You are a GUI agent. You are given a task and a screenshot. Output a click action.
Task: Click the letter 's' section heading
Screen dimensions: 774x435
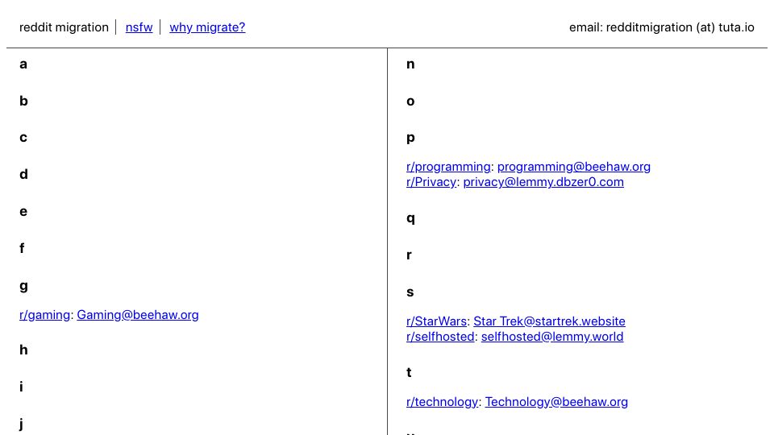click(410, 292)
